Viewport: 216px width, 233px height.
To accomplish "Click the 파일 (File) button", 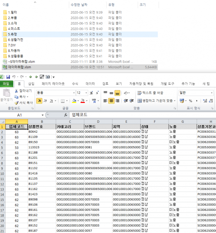I will click(x=6, y=84).
